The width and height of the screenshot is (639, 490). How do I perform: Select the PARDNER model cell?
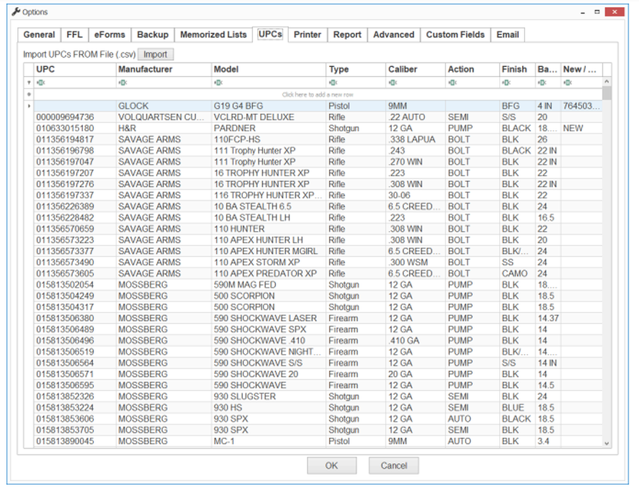coord(269,128)
